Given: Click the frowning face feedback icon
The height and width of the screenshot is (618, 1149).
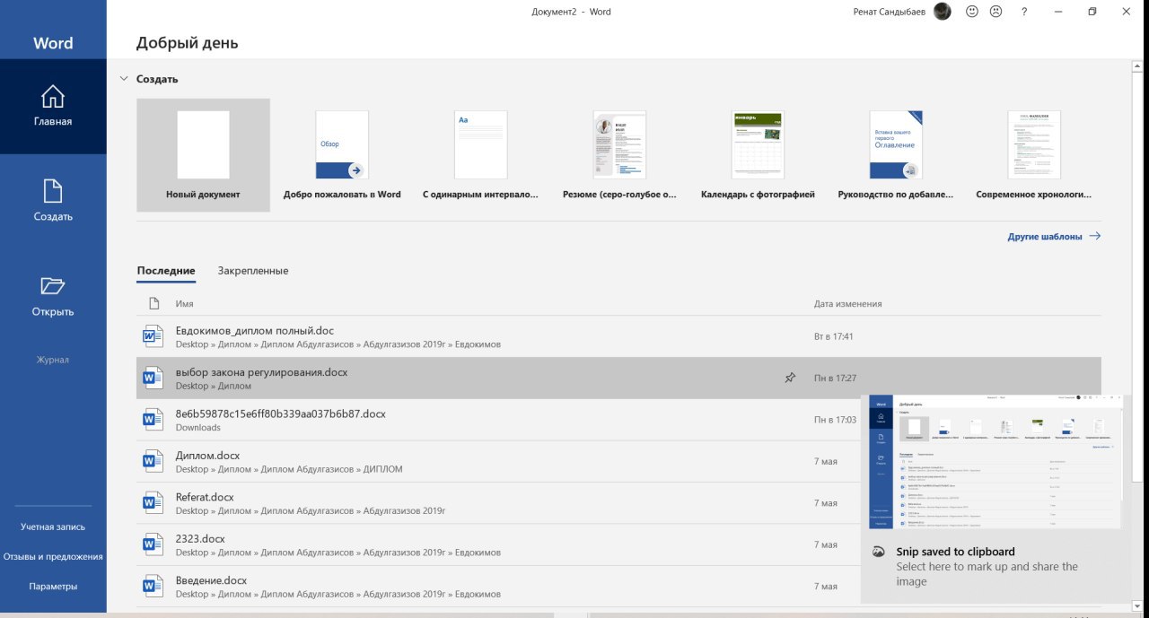Looking at the screenshot, I should [996, 12].
